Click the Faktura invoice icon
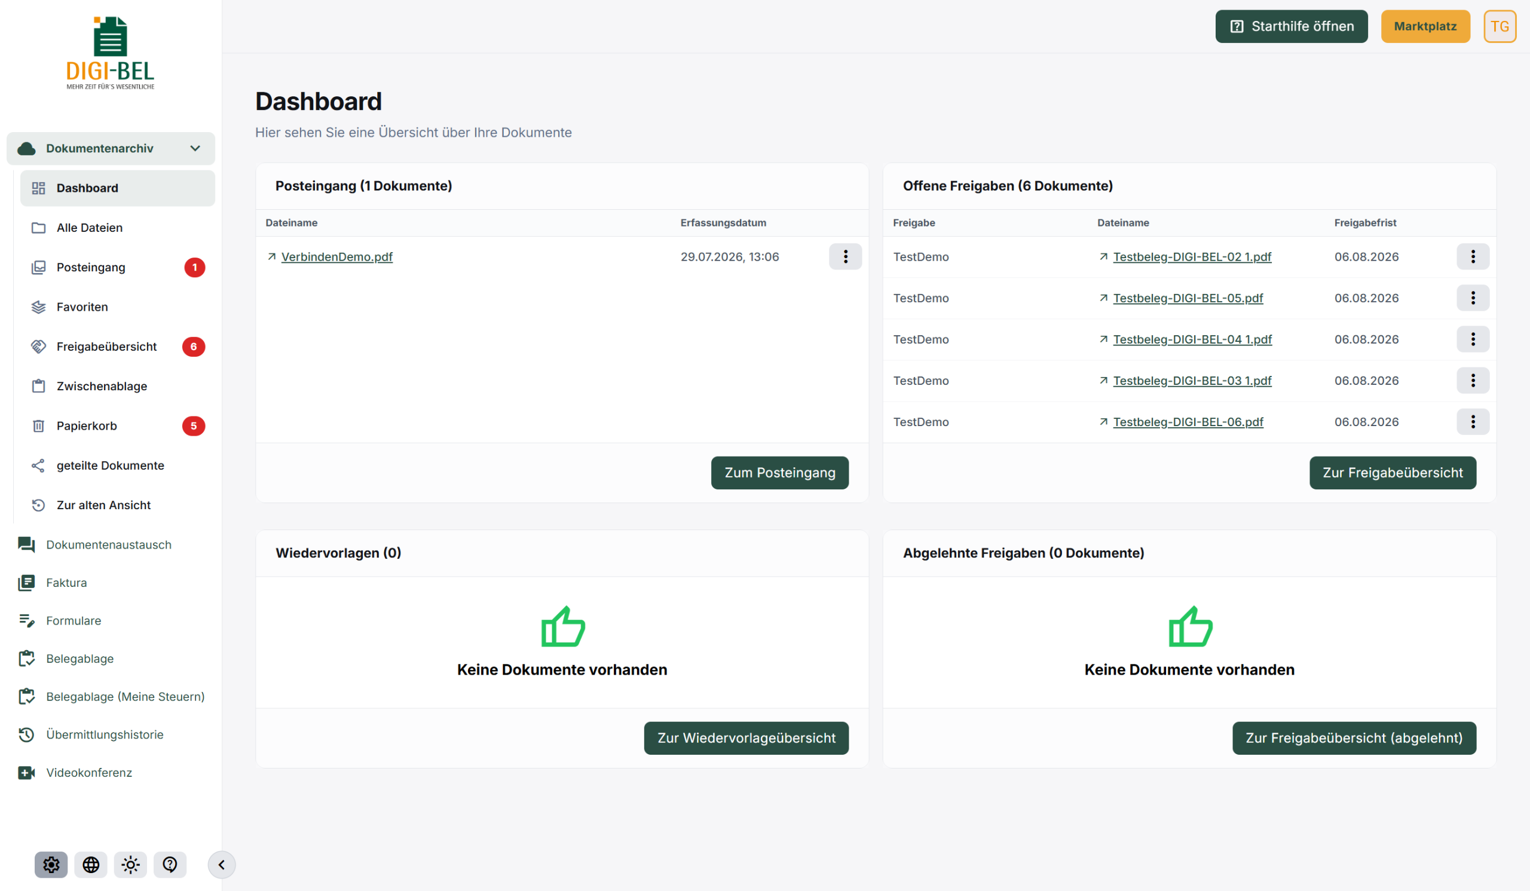Screen dimensions: 1530x891 pos(26,583)
